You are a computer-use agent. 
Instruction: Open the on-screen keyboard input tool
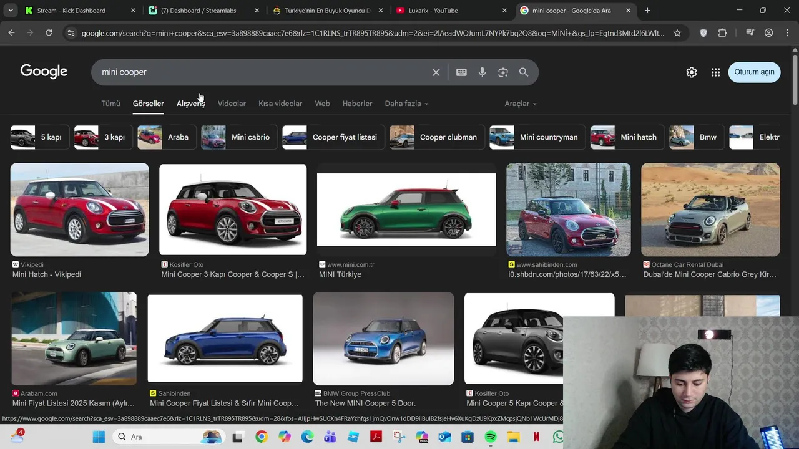point(461,72)
